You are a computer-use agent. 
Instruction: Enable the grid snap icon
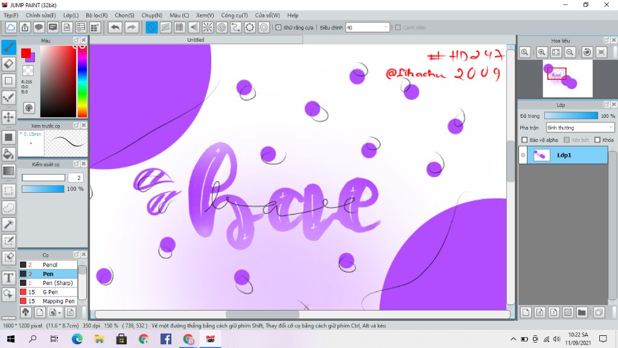(x=180, y=27)
